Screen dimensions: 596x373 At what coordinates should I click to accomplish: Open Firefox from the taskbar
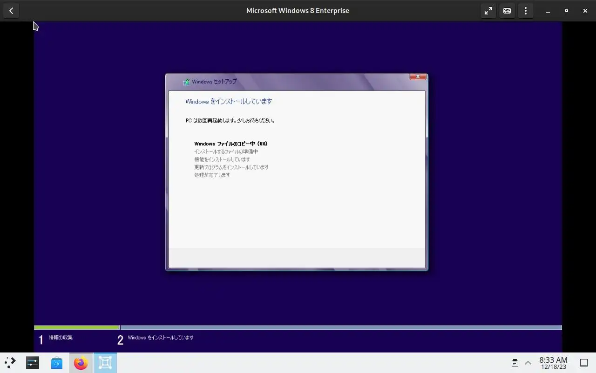coord(81,363)
